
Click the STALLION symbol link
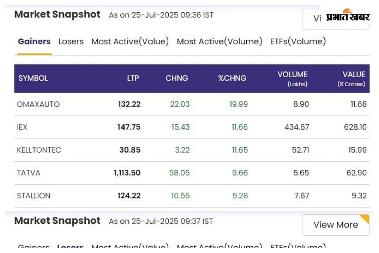[x=33, y=196]
